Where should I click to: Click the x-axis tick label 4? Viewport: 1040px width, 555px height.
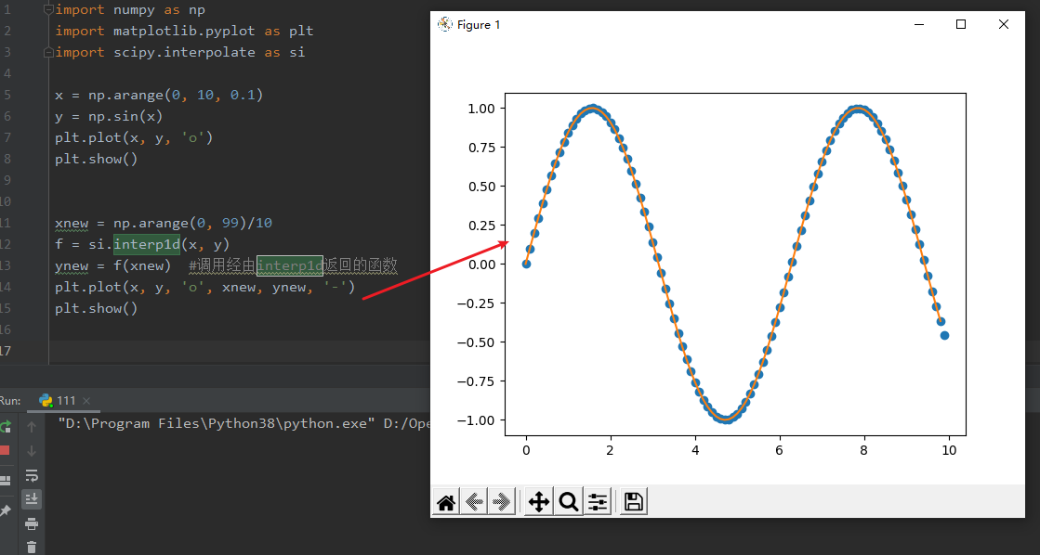tap(695, 450)
